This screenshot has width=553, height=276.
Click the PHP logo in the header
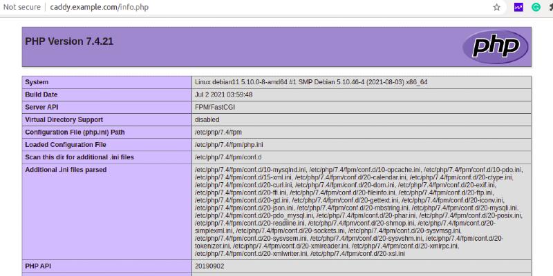tap(500, 47)
